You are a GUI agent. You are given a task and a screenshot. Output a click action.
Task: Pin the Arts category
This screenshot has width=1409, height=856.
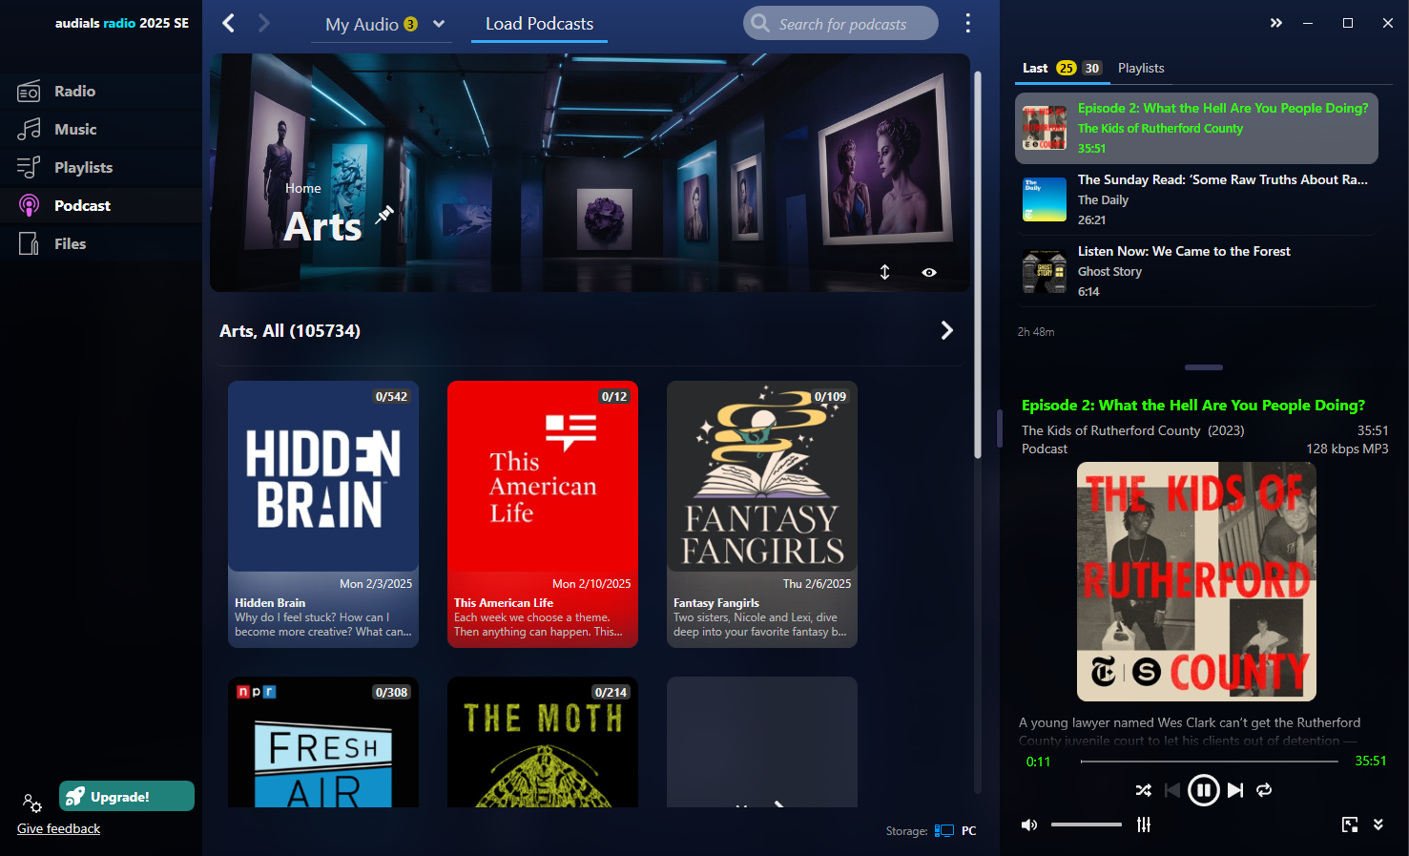(x=384, y=214)
